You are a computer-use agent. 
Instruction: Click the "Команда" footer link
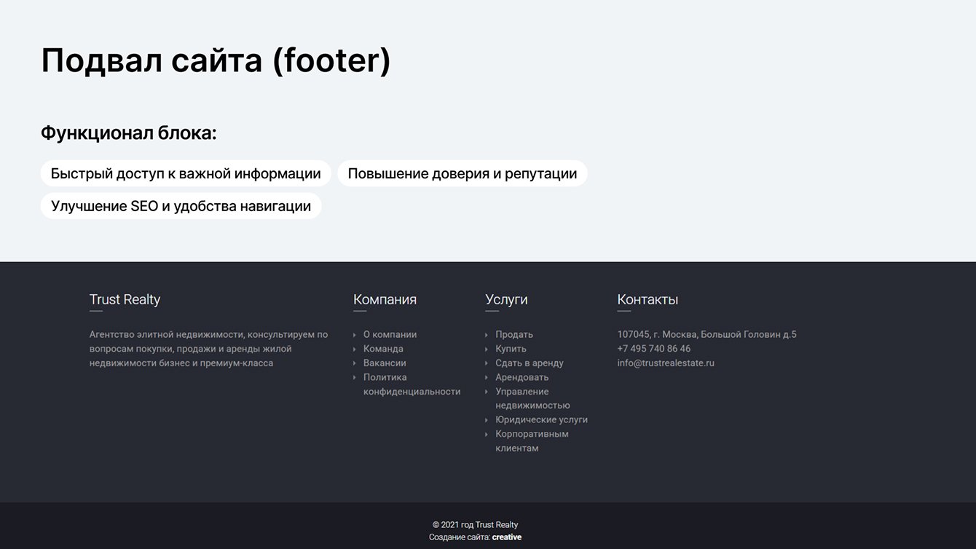tap(383, 349)
